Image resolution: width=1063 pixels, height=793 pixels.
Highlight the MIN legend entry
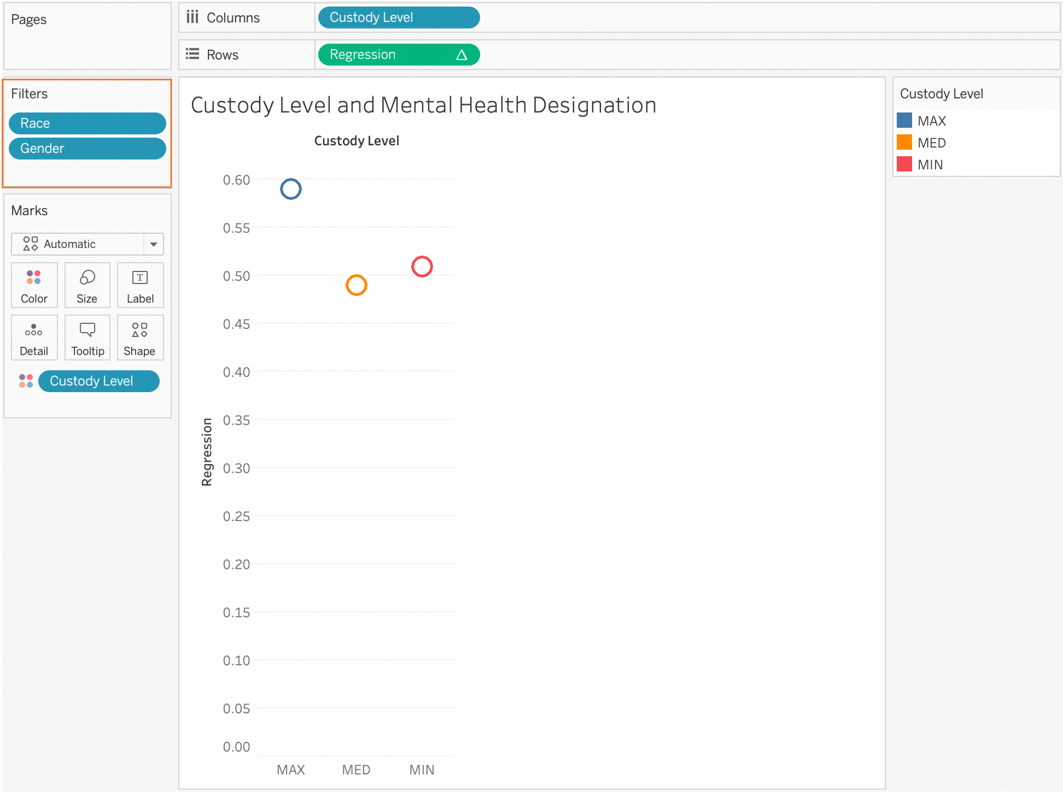pyautogui.click(x=930, y=165)
